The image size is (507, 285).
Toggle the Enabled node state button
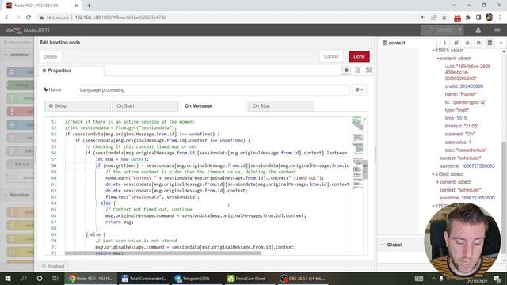(x=53, y=266)
